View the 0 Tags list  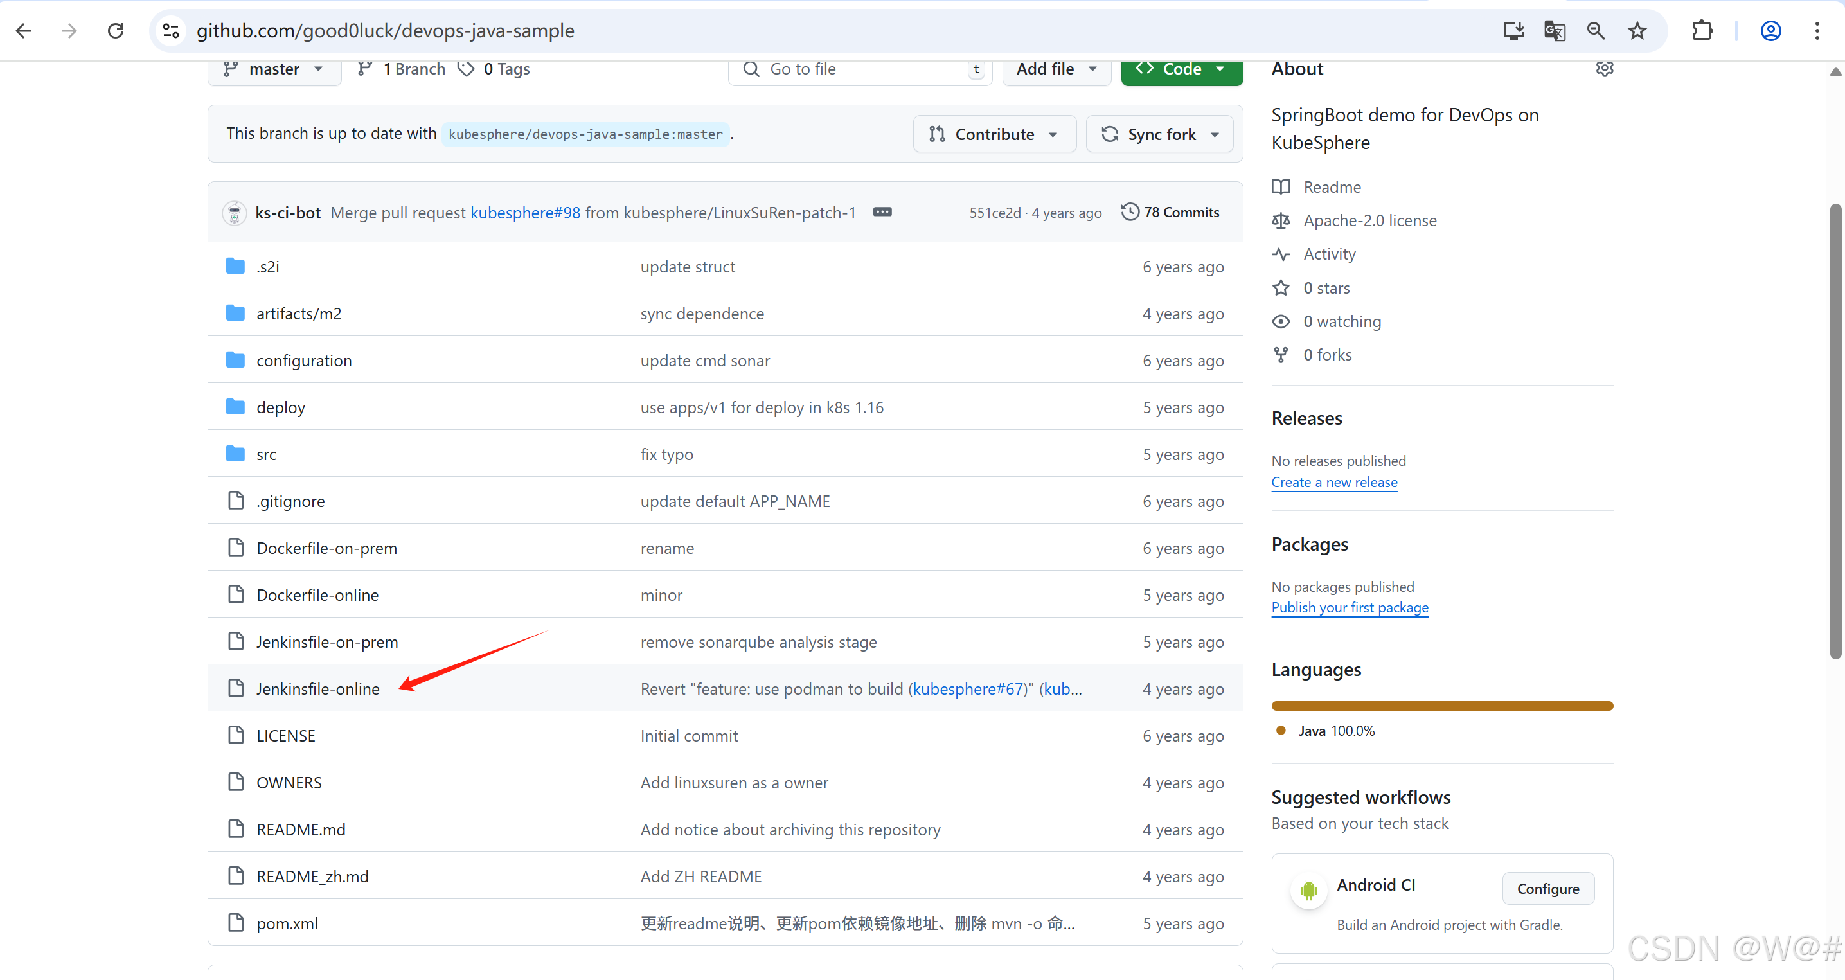494,69
